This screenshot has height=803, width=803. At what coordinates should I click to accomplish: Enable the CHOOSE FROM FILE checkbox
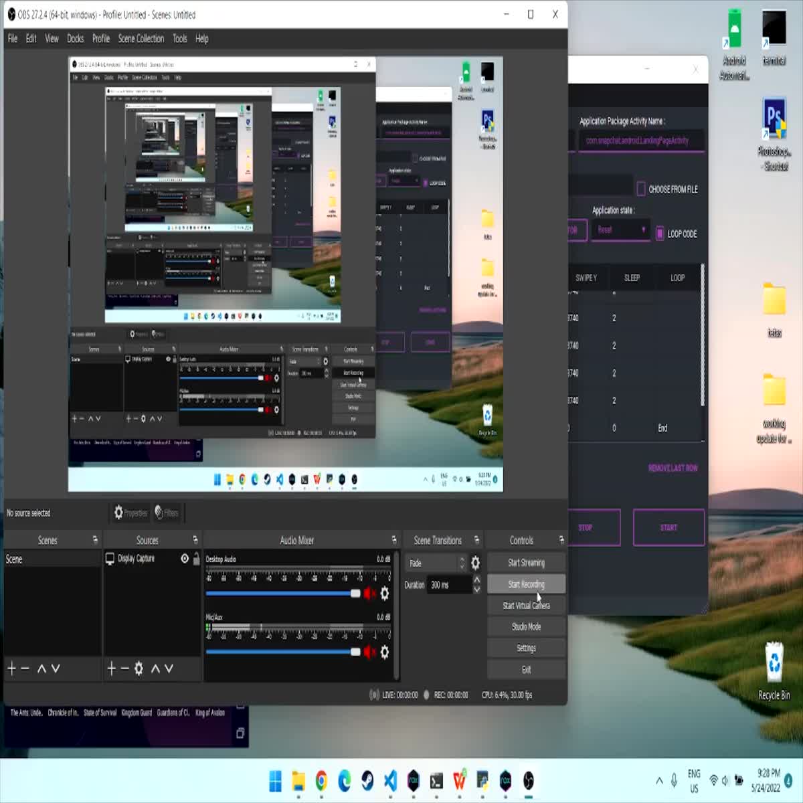(x=641, y=189)
